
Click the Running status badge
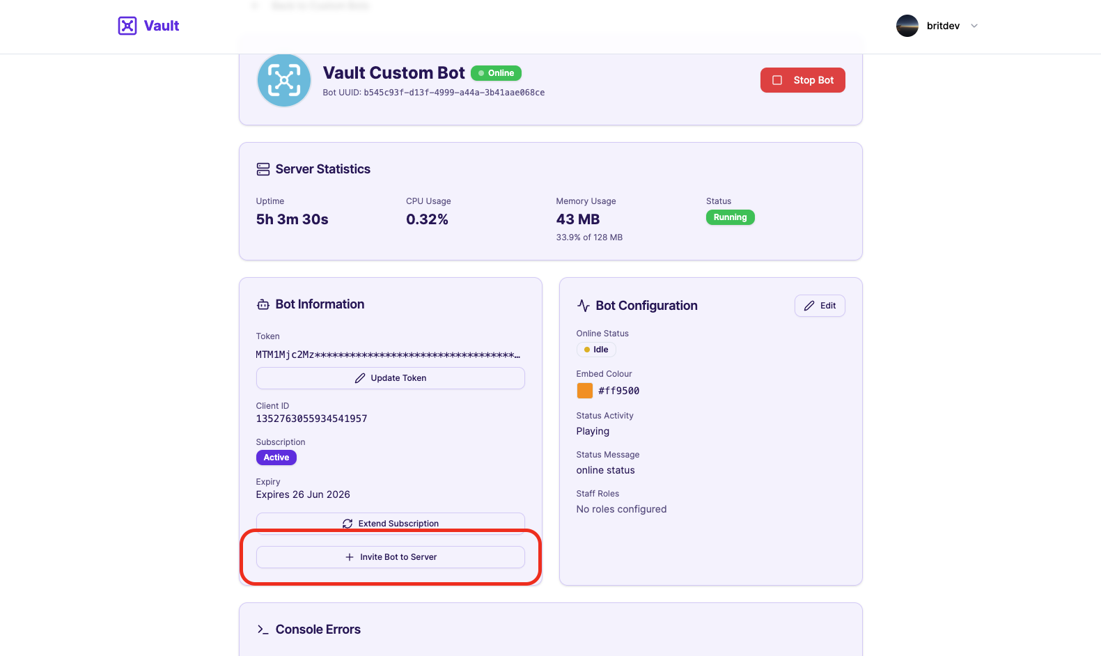point(730,217)
